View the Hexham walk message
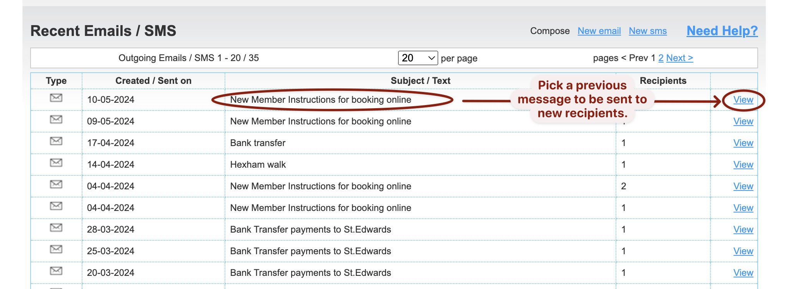This screenshot has height=289, width=803. (743, 165)
